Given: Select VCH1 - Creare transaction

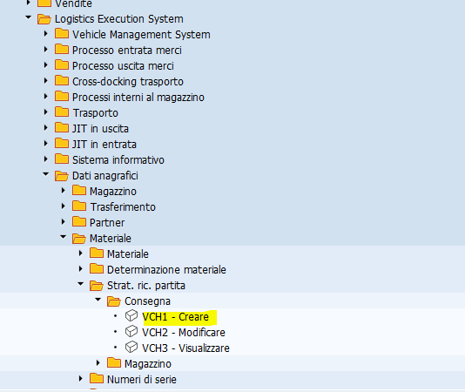Looking at the screenshot, I should 176,317.
